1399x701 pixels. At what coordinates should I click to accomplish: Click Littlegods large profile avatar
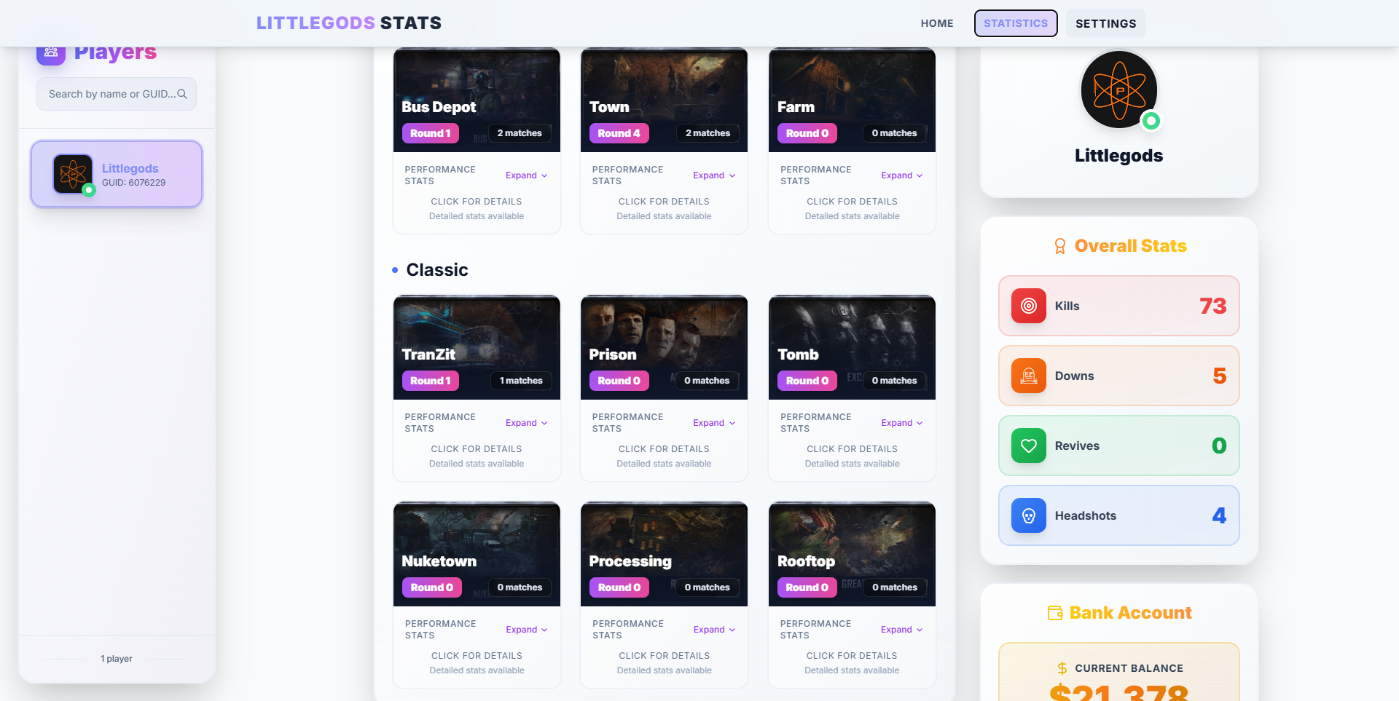(1119, 90)
